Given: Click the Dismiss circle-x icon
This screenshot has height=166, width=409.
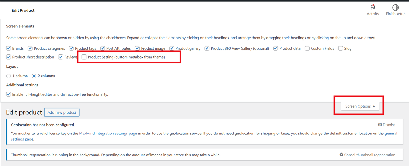Looking at the screenshot, I should (380, 125).
